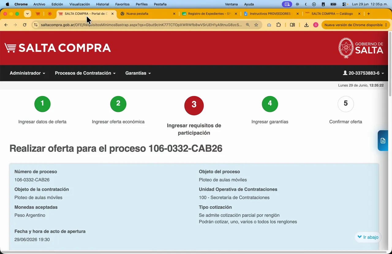Screen dimensions: 392x254
Task: Click the blue document side tab icon
Action: 383,141
